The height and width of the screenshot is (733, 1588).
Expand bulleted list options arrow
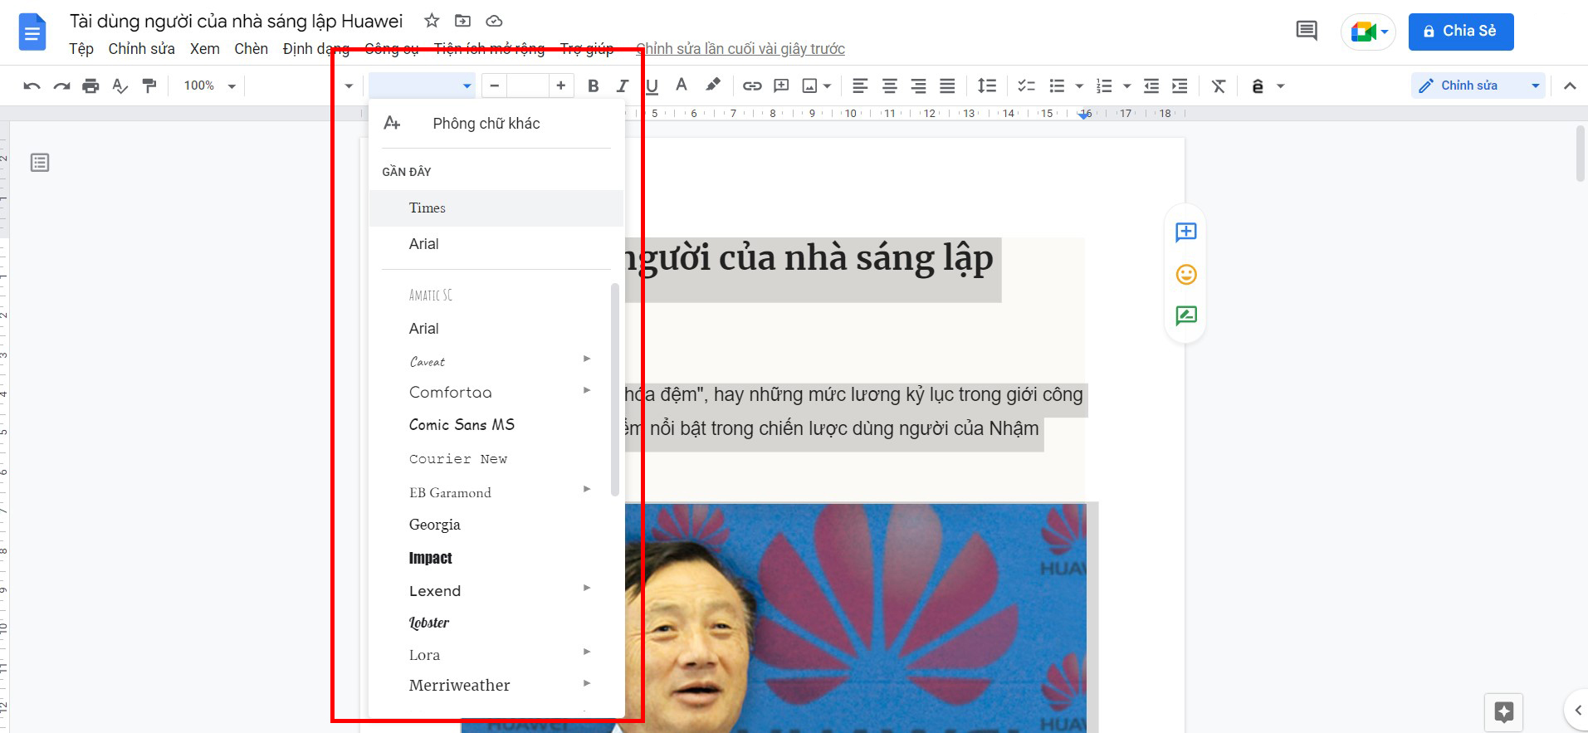coord(1079,86)
